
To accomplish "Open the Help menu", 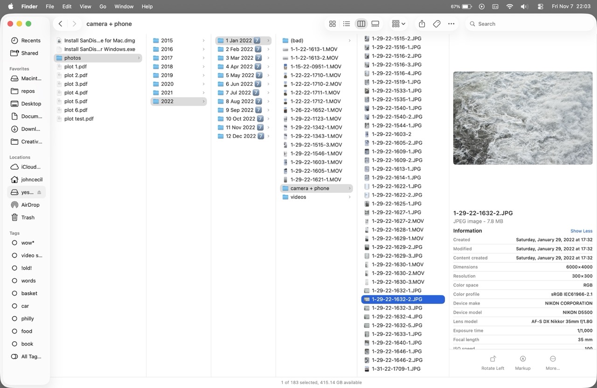I will point(147,7).
